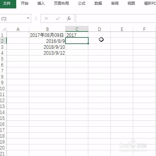156x156 pixels.
Task: Select empty cell A1
Action: pos(18,35)
